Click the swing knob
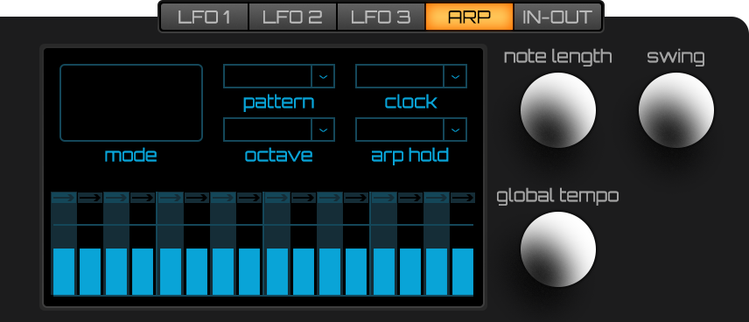The width and height of the screenshot is (749, 322). click(676, 110)
